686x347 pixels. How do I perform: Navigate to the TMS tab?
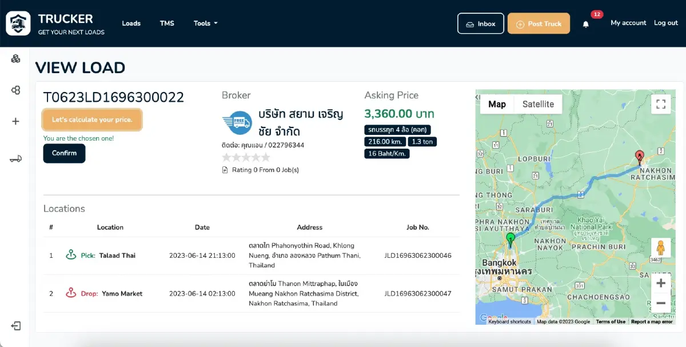click(167, 23)
